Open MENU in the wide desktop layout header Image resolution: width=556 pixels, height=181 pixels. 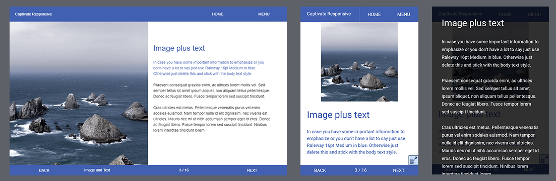click(264, 14)
